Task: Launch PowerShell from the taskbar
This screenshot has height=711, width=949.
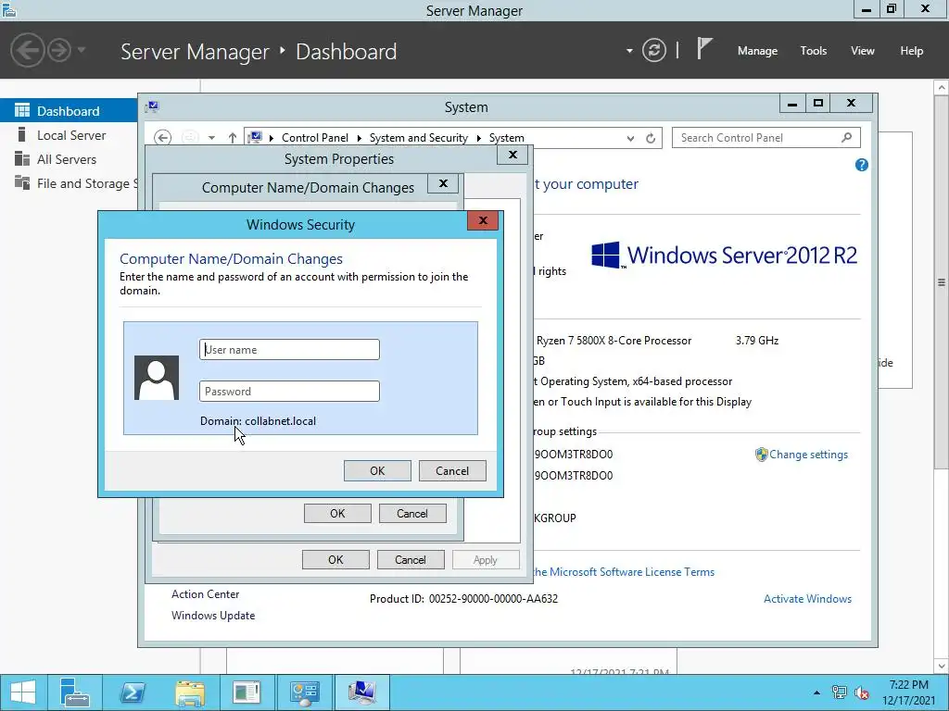Action: point(132,692)
